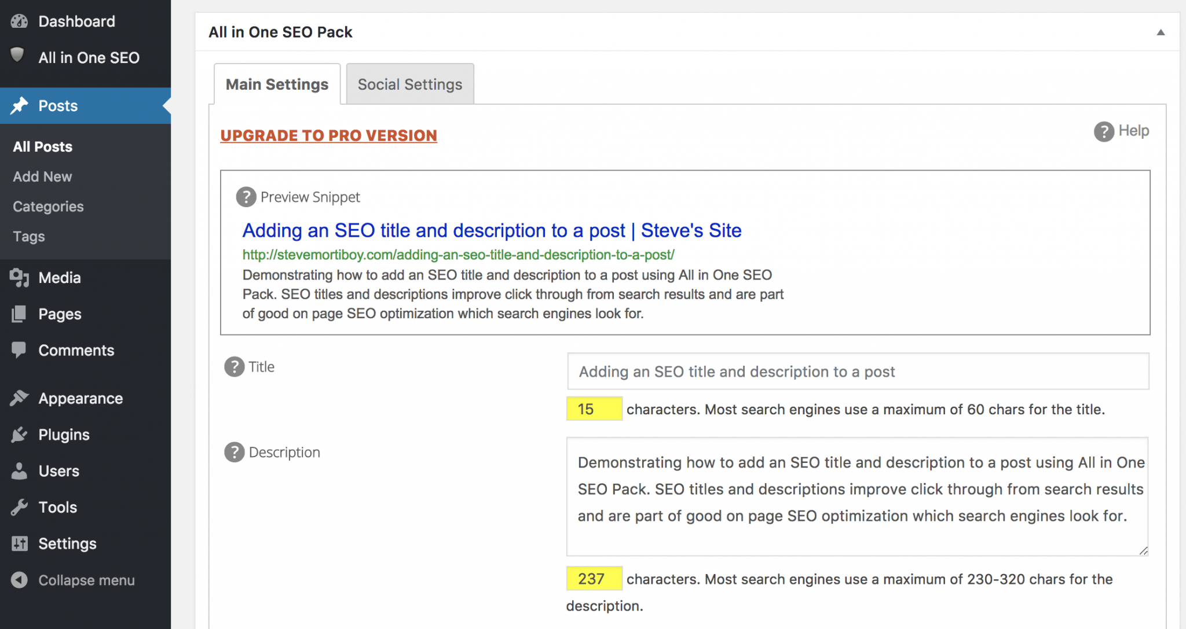Click the Posts pushpin icon

(20, 105)
